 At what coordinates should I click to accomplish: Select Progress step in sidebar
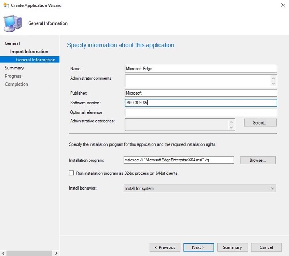pos(13,76)
